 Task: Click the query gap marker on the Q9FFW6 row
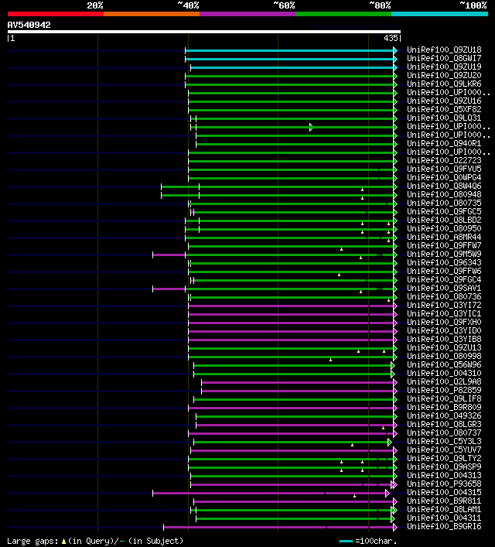[x=339, y=275]
